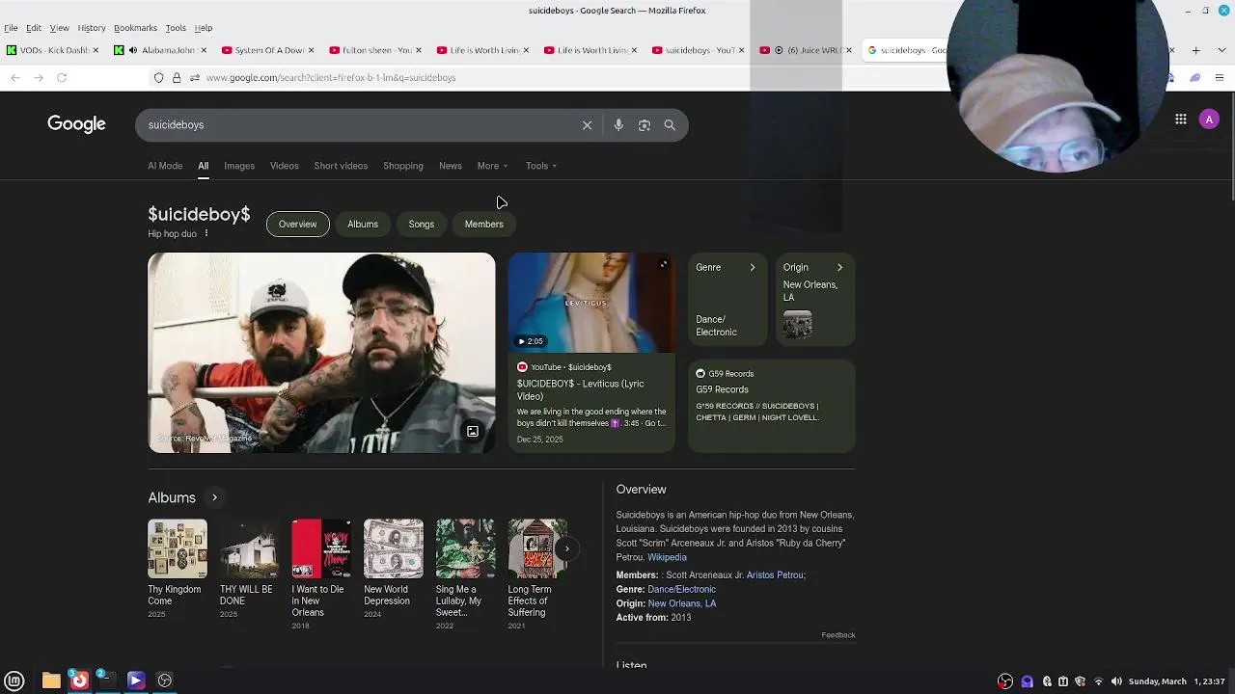Expand the Origin card chevron
Viewport: 1235px width, 694px height.
tap(839, 268)
